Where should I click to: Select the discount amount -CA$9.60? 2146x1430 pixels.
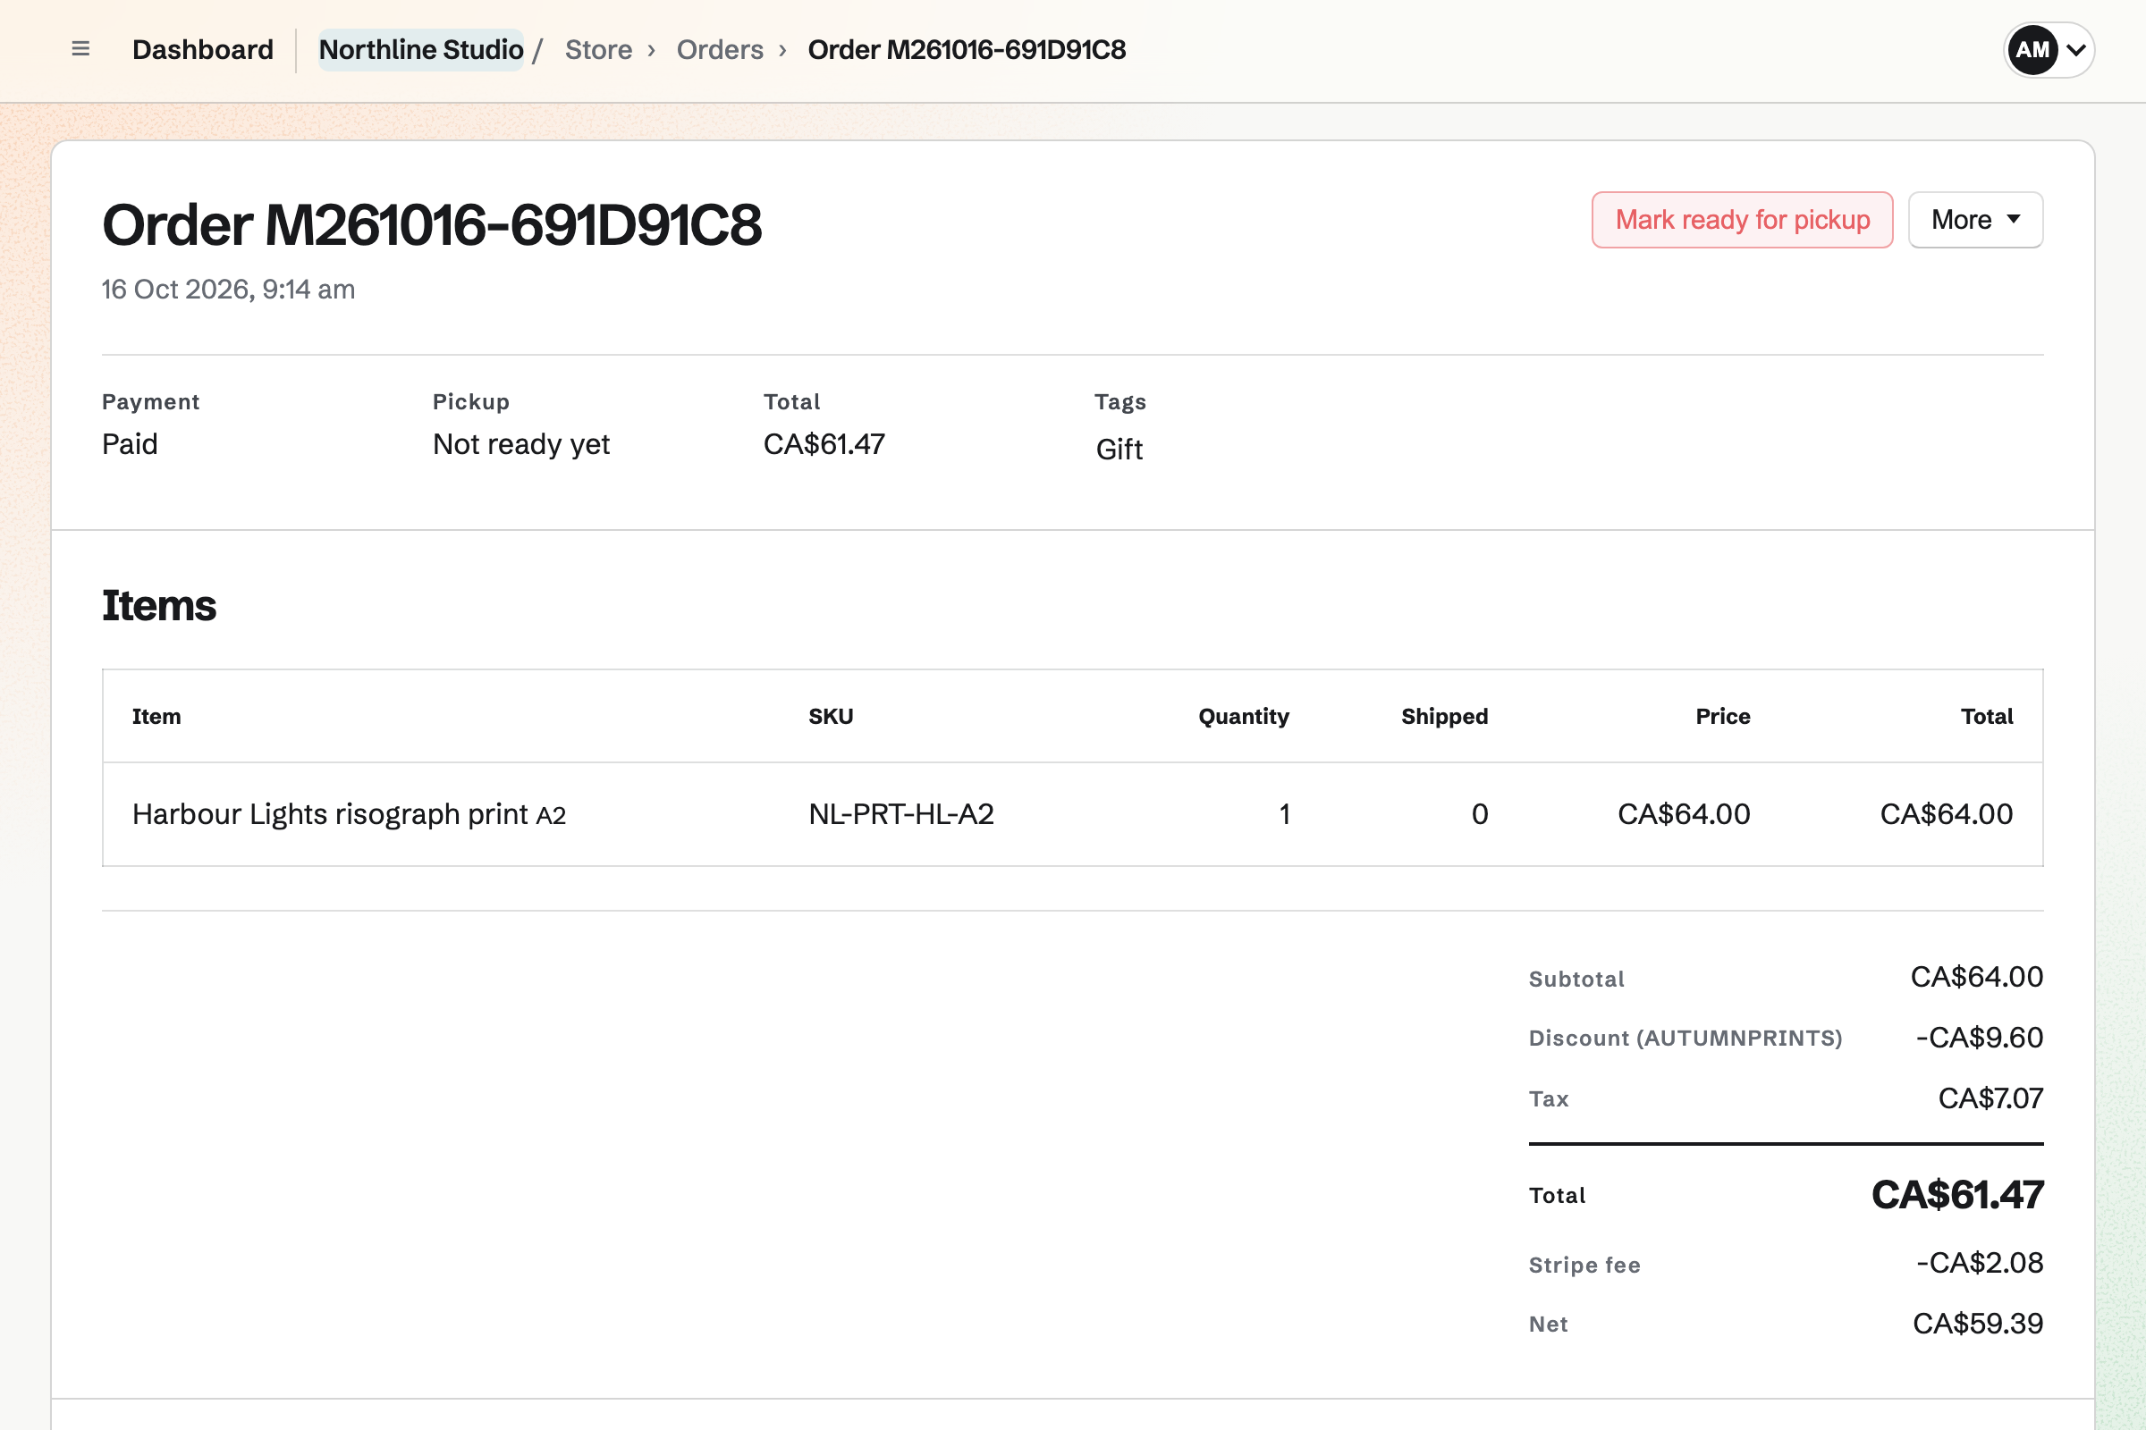pos(1979,1038)
